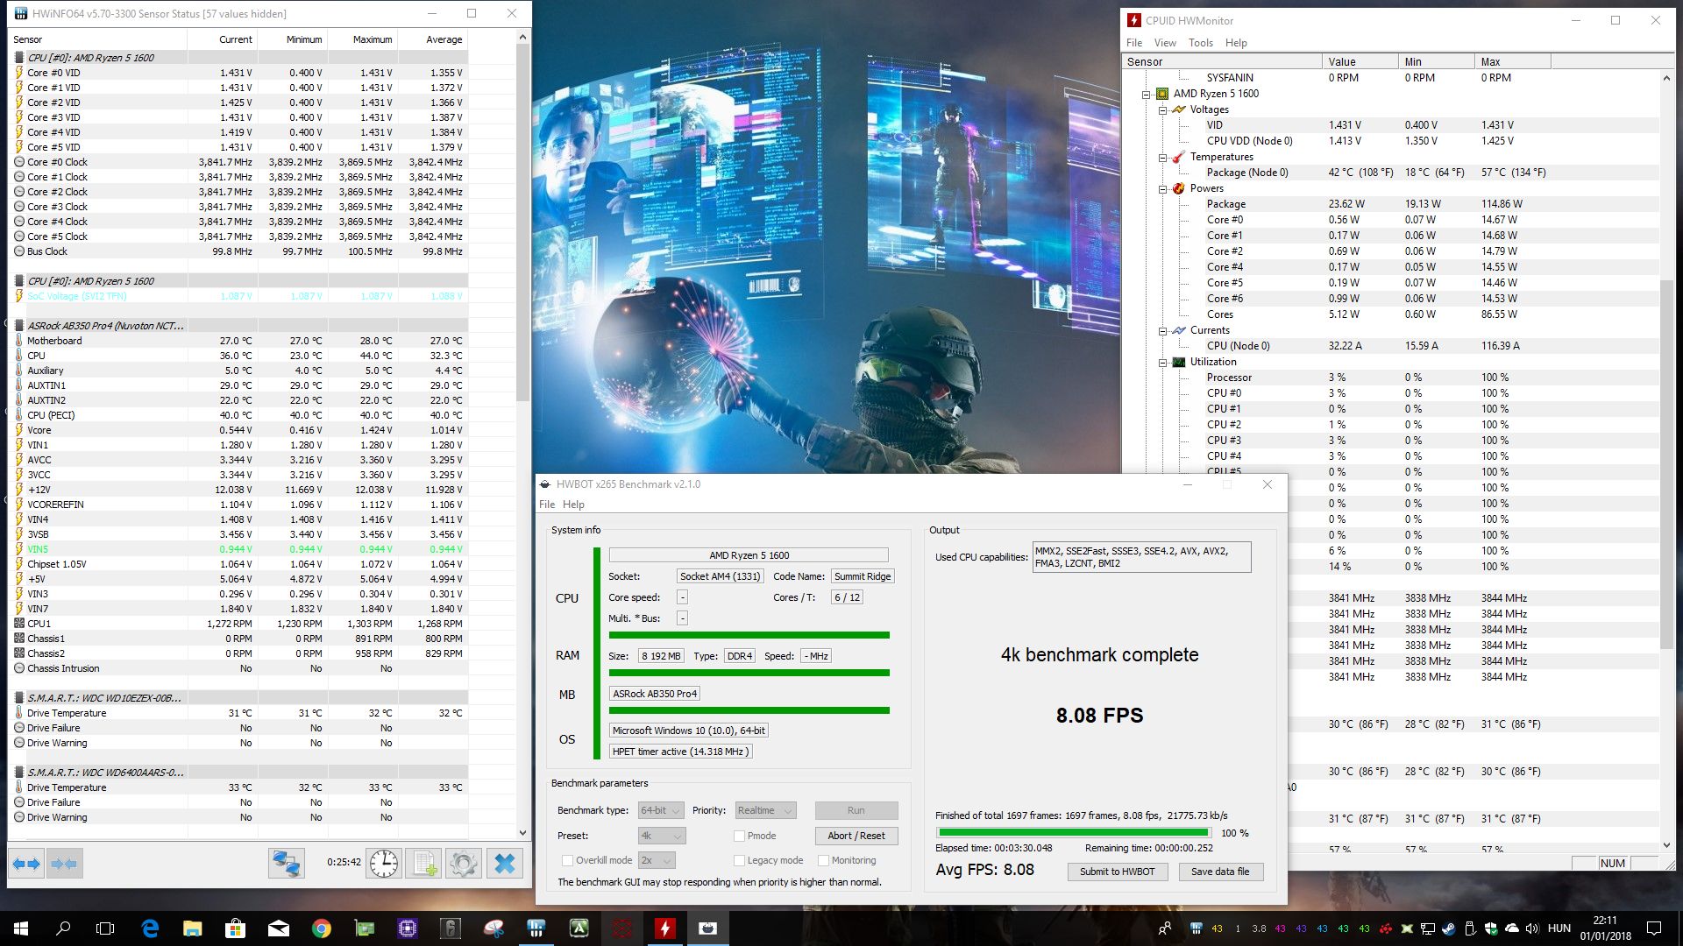Image resolution: width=1683 pixels, height=946 pixels.
Task: Click the expand columns arrows icon in HWiNFO
Action: pyautogui.click(x=26, y=864)
